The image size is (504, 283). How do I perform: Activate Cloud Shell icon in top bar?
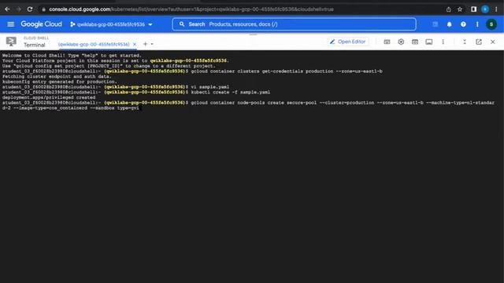435,24
